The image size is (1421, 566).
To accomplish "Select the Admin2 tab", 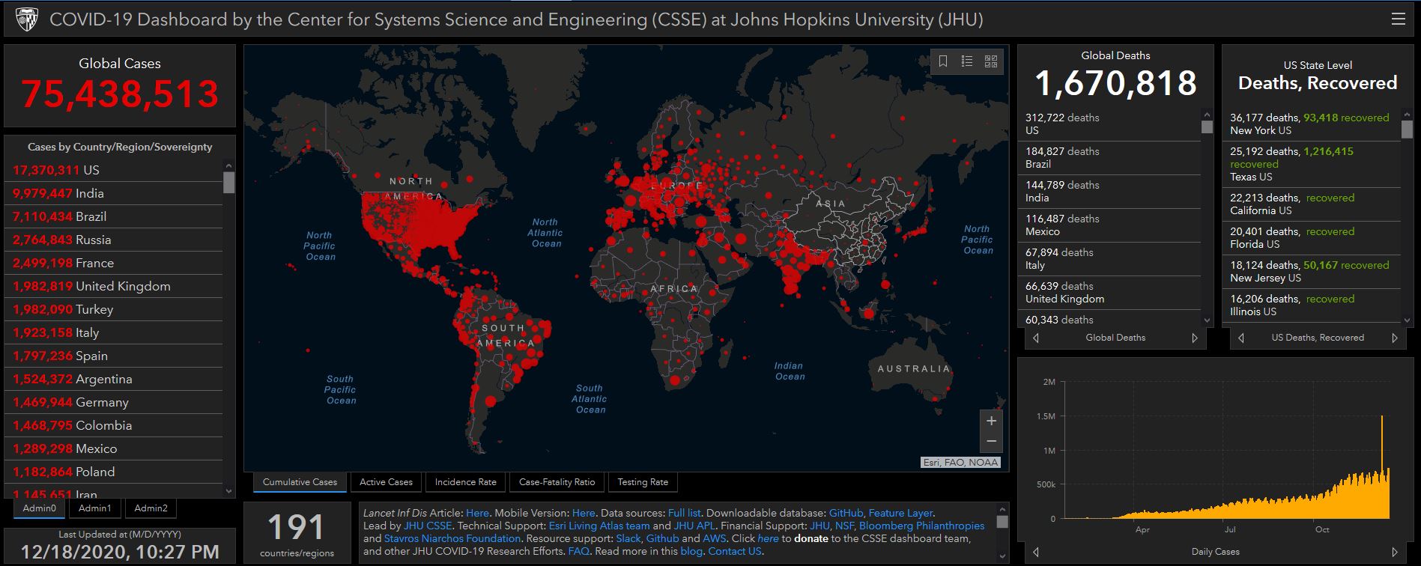I will [x=151, y=508].
